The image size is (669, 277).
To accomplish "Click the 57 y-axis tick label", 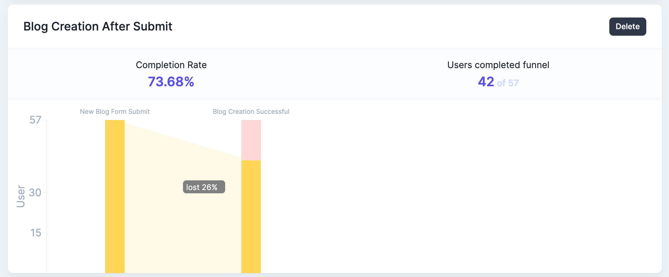I will coord(35,120).
